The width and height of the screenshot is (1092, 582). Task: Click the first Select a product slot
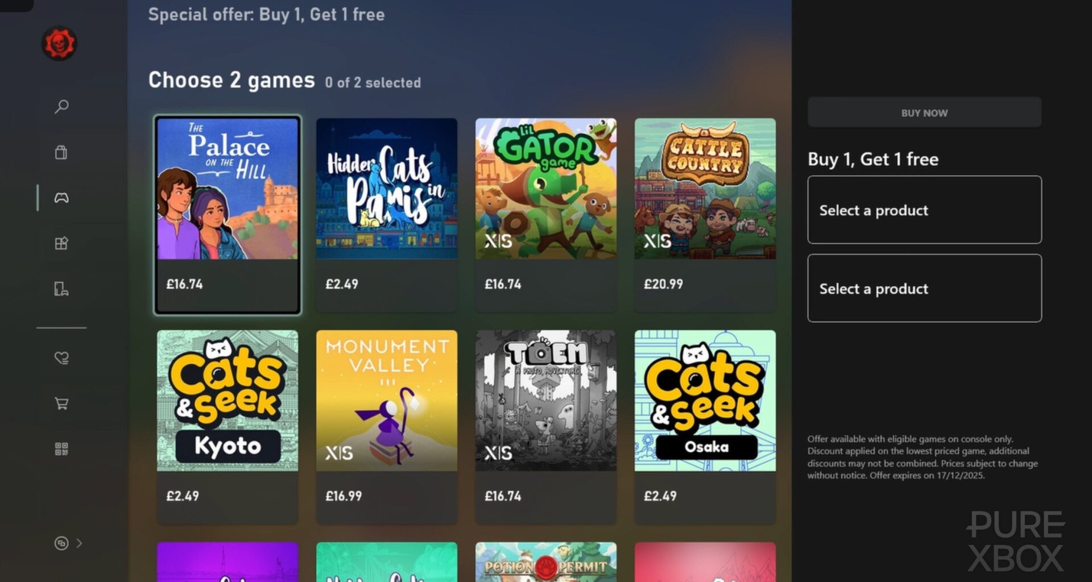(924, 210)
